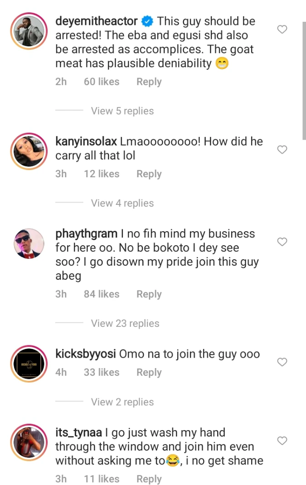Image resolution: width=306 pixels, height=485 pixels.
Task: Expand View 2 replies under kicksbyyosi
Action: pyautogui.click(x=122, y=402)
